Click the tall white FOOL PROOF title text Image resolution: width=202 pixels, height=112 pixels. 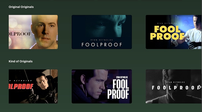pos(118,89)
